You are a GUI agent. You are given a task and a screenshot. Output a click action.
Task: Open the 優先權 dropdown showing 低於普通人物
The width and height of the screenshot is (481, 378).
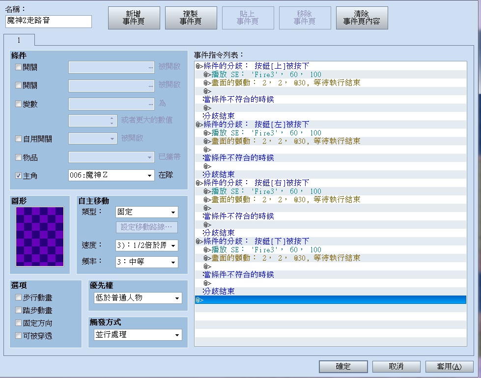(138, 297)
